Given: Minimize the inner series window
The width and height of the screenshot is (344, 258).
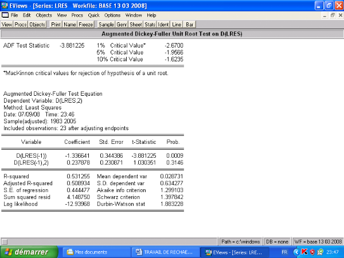Looking at the screenshot, I should coord(325,15).
